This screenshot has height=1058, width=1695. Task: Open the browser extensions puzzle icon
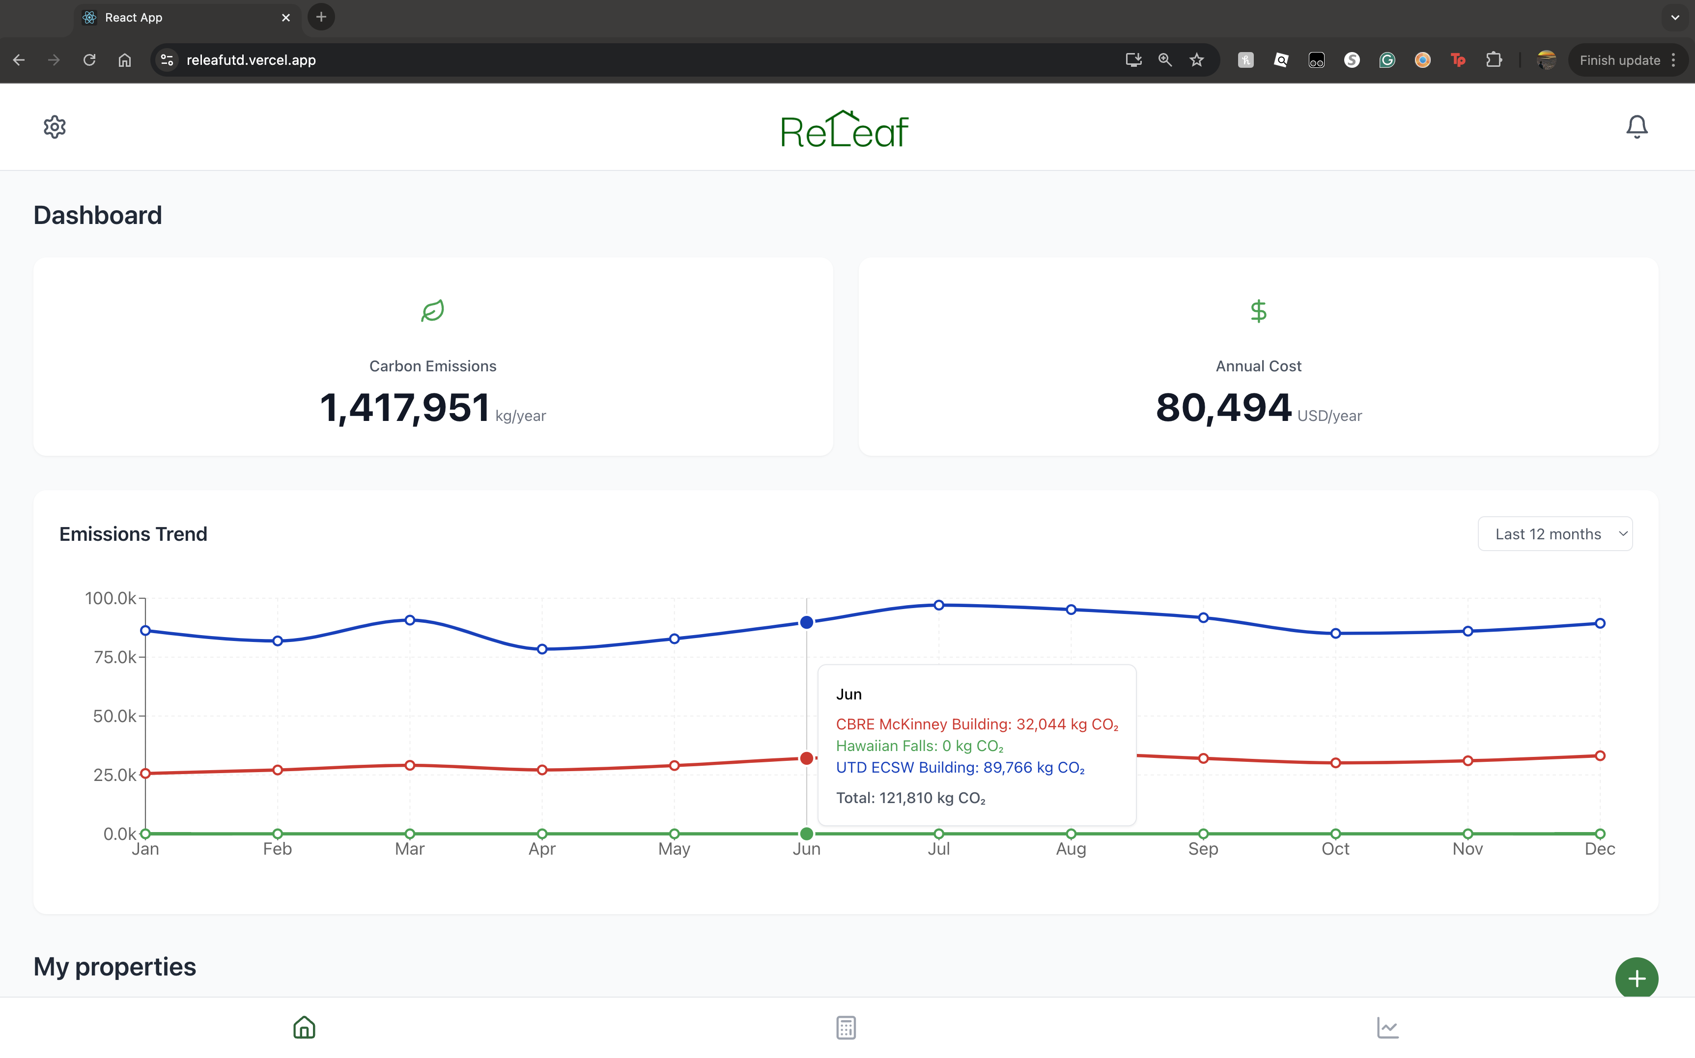tap(1494, 60)
